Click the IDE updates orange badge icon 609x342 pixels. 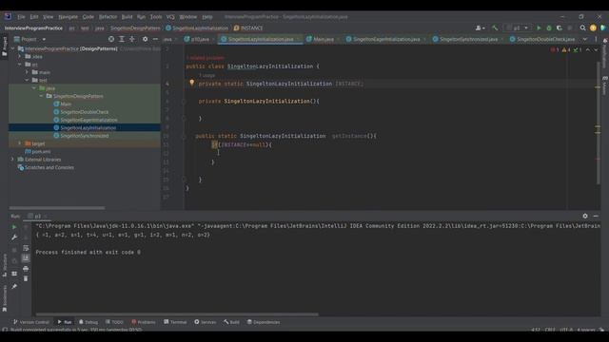[593, 28]
